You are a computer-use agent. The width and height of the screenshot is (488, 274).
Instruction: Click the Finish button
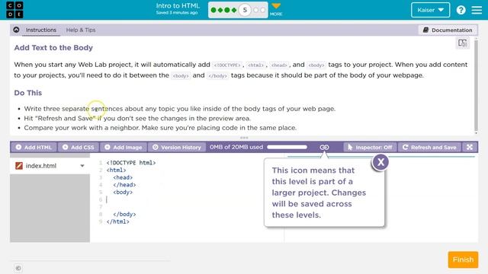point(463,260)
